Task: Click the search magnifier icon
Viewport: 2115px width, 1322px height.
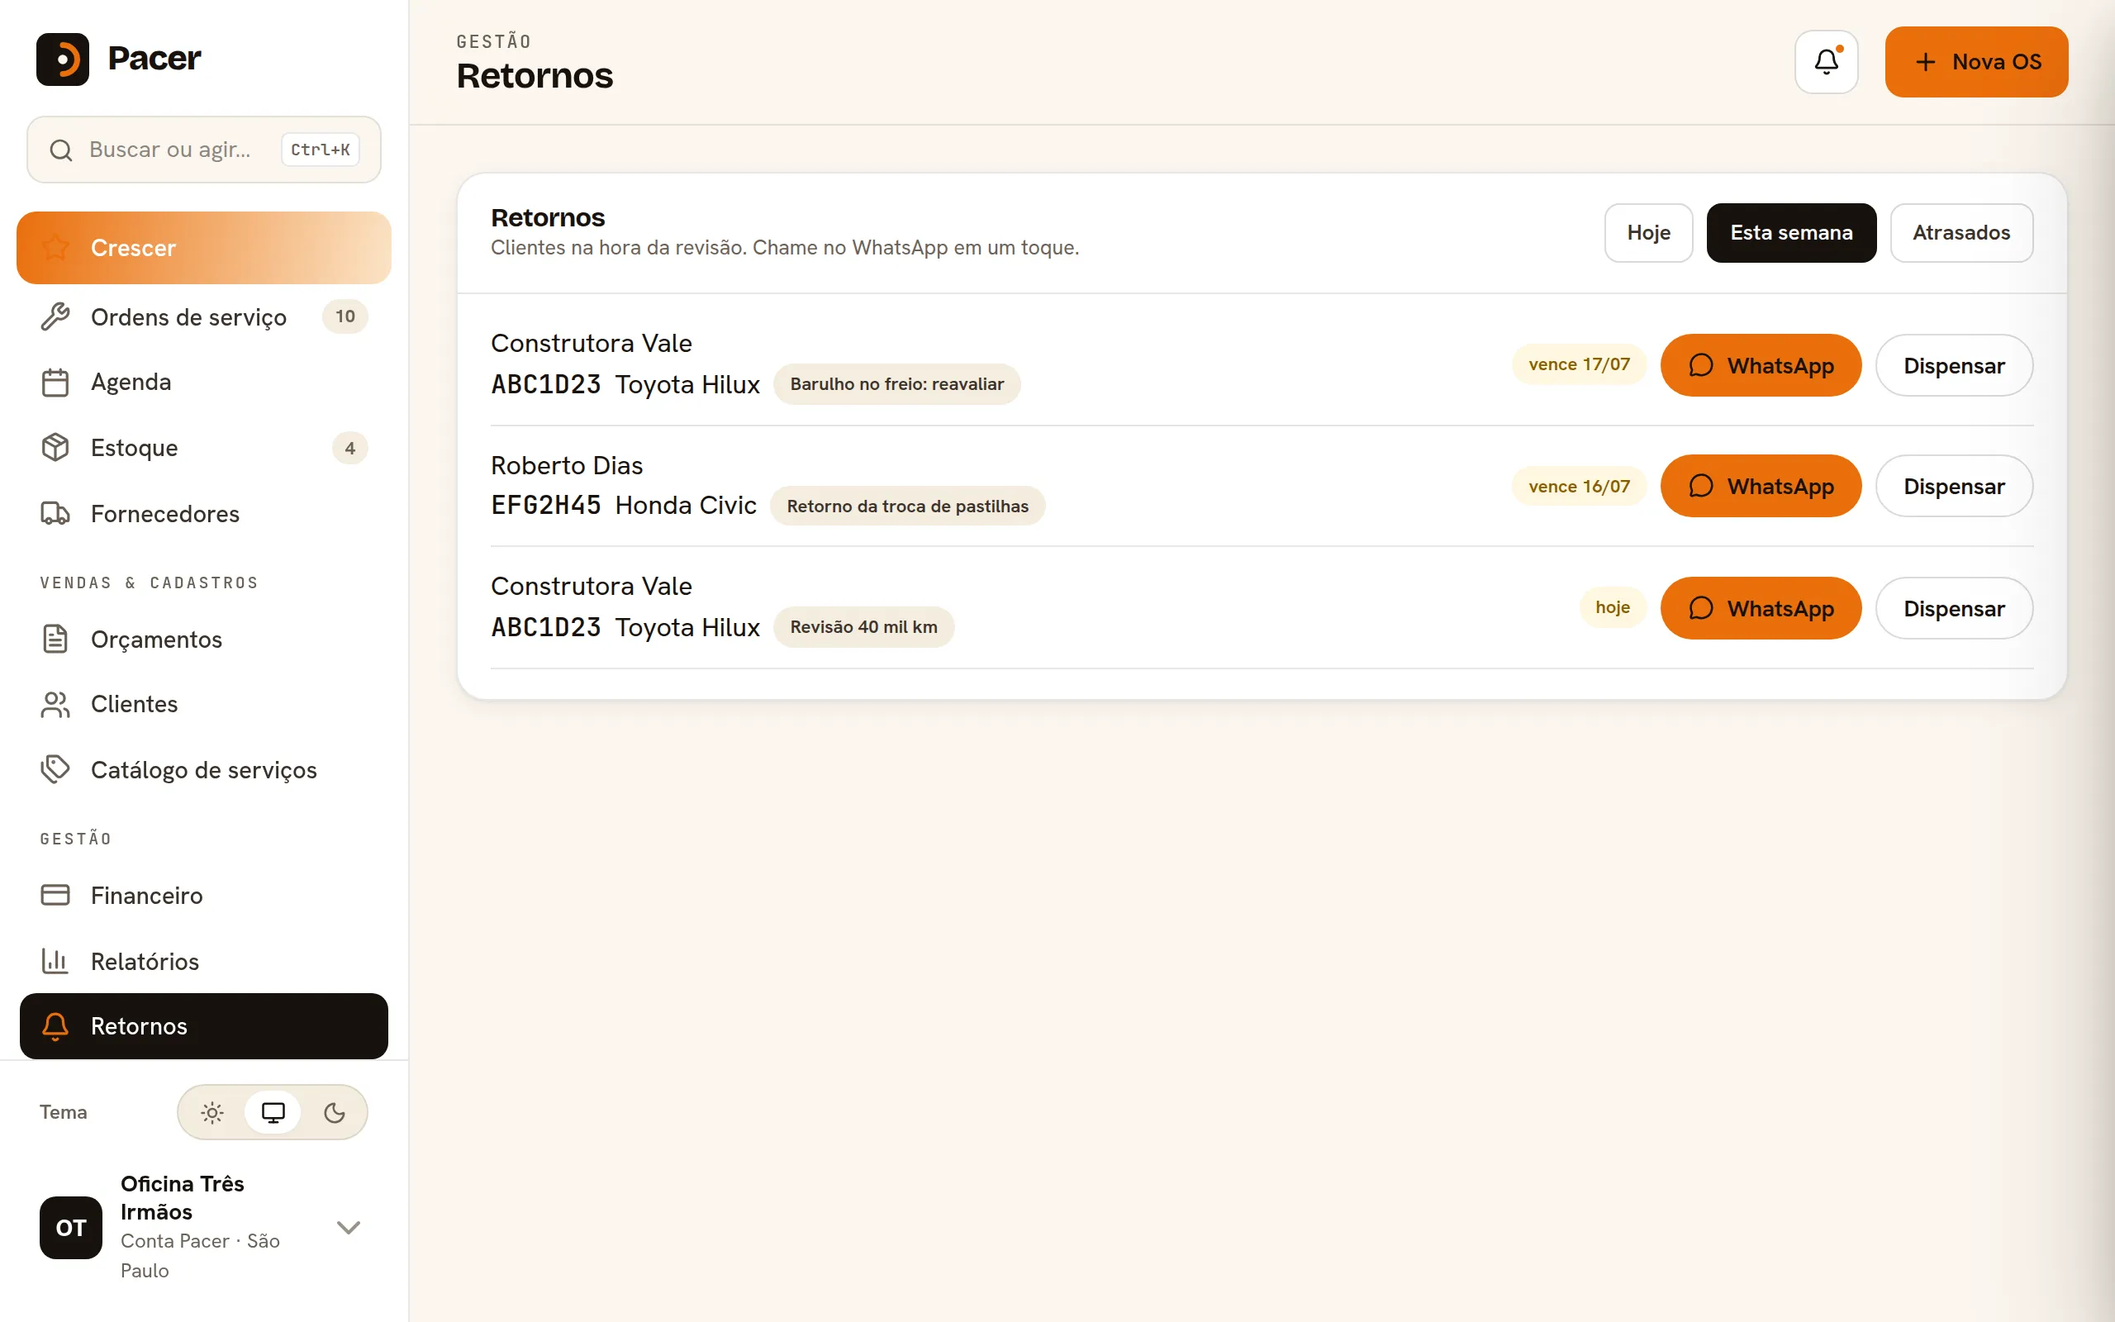Action: 60,150
